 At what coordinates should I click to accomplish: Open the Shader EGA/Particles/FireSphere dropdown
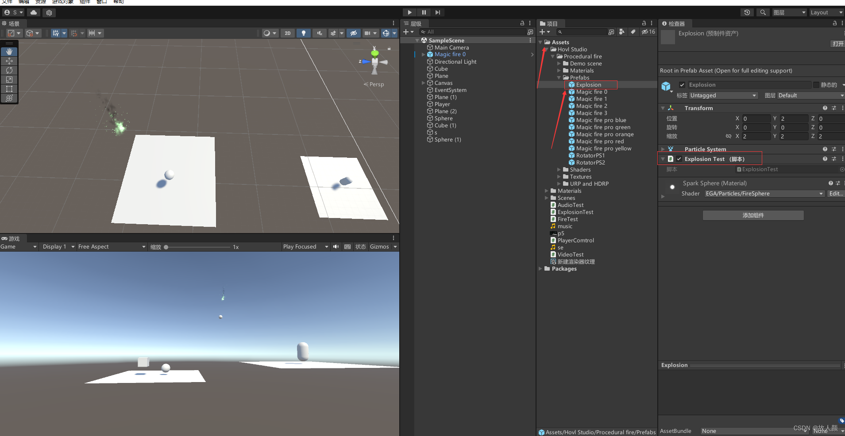764,194
